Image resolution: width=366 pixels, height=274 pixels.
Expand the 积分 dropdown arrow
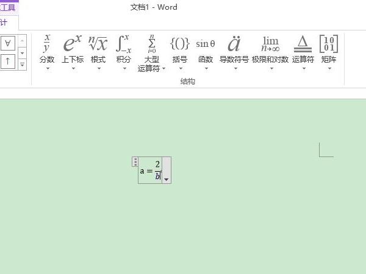click(x=124, y=68)
